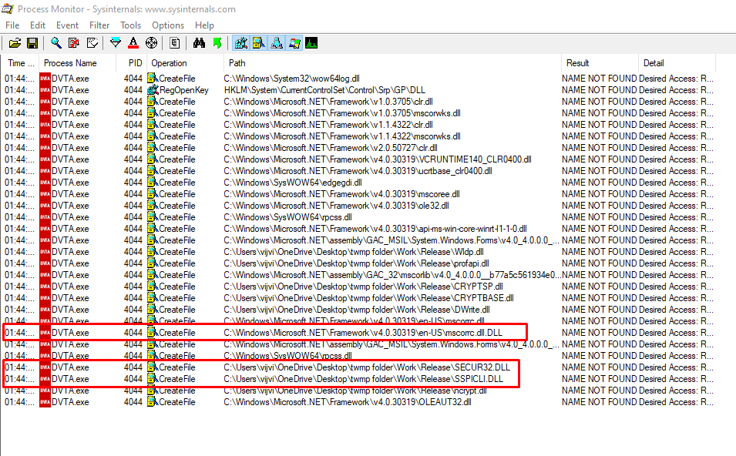
Task: Click the Result column header
Action: click(x=600, y=63)
